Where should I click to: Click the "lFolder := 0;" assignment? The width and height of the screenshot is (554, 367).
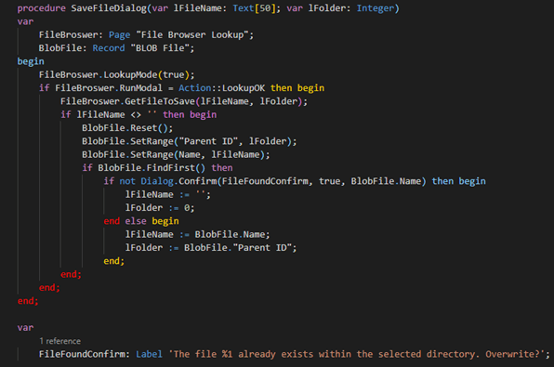click(x=160, y=208)
